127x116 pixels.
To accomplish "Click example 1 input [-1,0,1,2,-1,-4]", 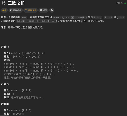I will point(33,53).
